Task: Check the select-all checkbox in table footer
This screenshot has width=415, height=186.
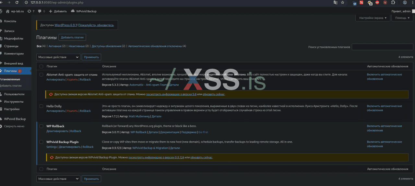Action: pyautogui.click(x=41, y=169)
